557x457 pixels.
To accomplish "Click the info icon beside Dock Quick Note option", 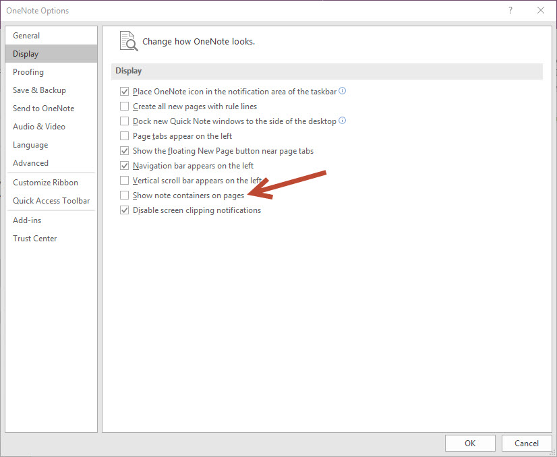I will pos(343,121).
